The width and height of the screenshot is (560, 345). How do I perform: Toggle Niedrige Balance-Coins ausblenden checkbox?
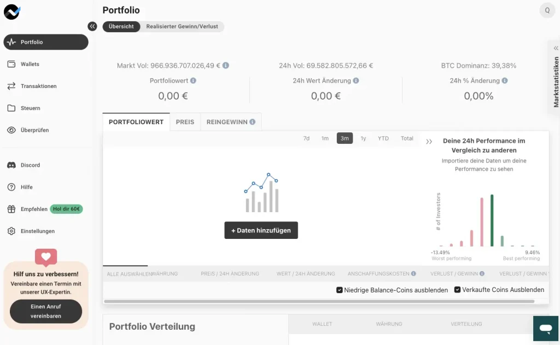click(x=340, y=290)
